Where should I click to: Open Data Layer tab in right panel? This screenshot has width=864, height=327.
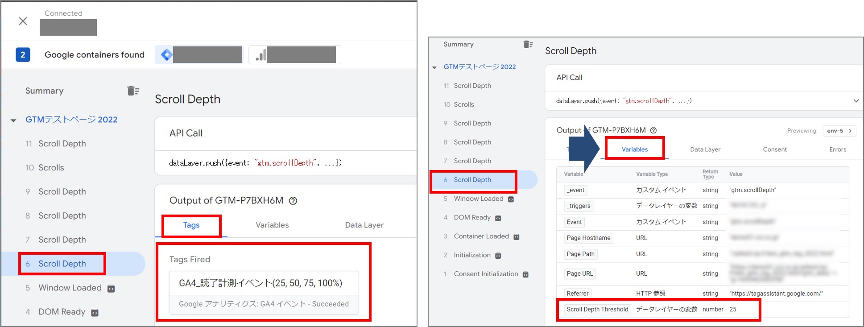705,149
